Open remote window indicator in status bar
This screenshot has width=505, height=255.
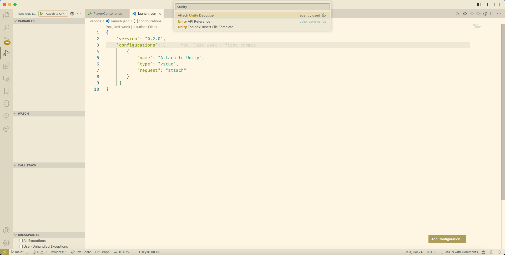4,252
